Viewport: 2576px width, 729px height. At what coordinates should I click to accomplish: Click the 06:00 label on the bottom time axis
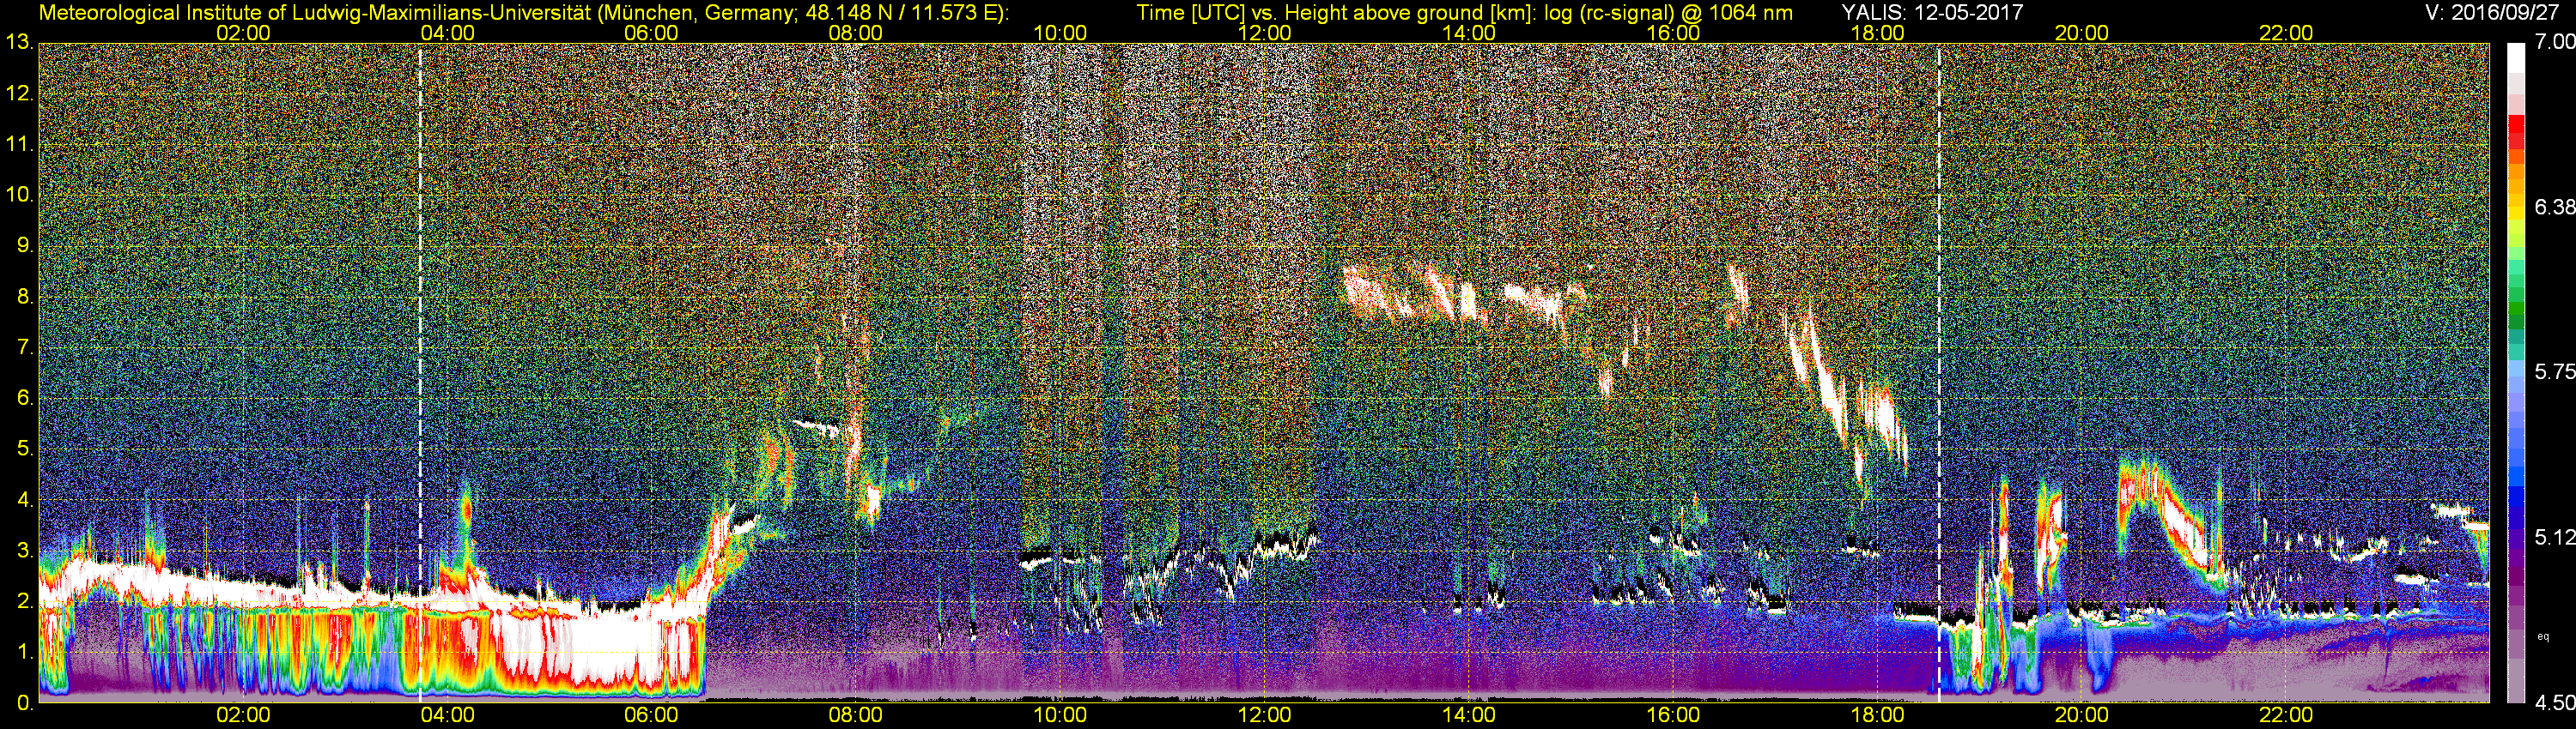tap(651, 715)
